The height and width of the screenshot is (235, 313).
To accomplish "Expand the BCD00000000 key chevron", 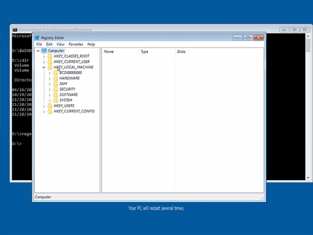I will pos(50,73).
